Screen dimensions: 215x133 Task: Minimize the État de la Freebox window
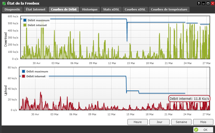pyautogui.click(x=203, y=3)
